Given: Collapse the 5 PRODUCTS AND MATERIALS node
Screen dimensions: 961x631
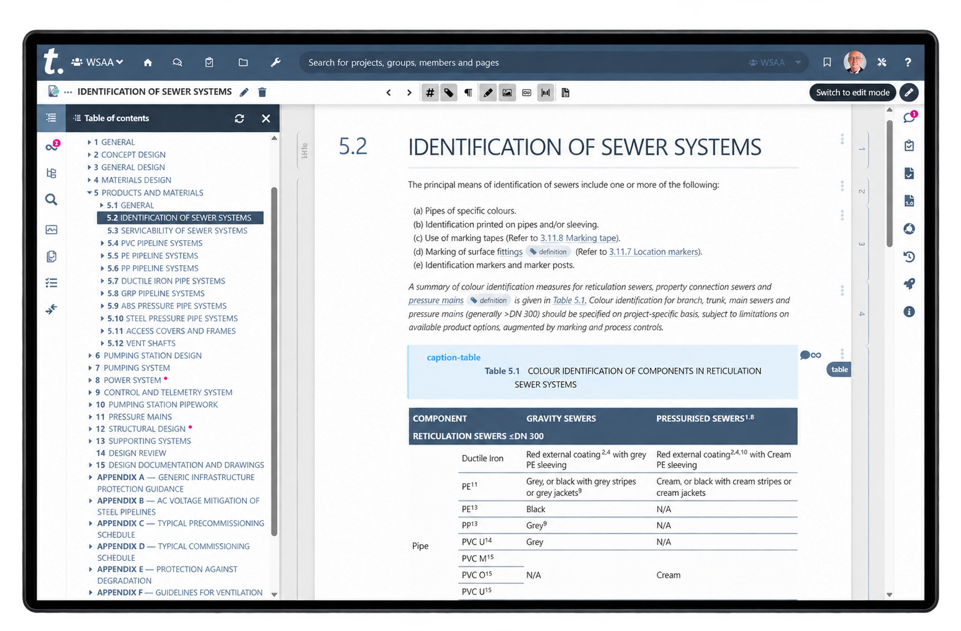Looking at the screenshot, I should click(89, 193).
